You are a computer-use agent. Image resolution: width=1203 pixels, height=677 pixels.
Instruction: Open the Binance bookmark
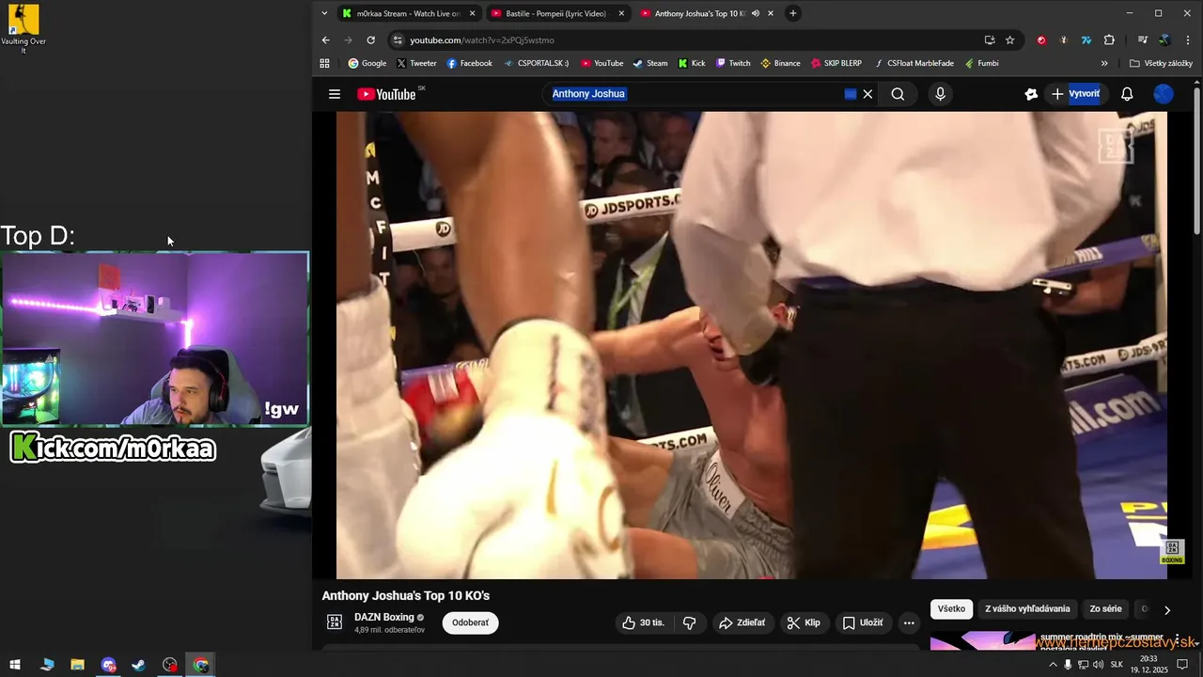point(780,63)
